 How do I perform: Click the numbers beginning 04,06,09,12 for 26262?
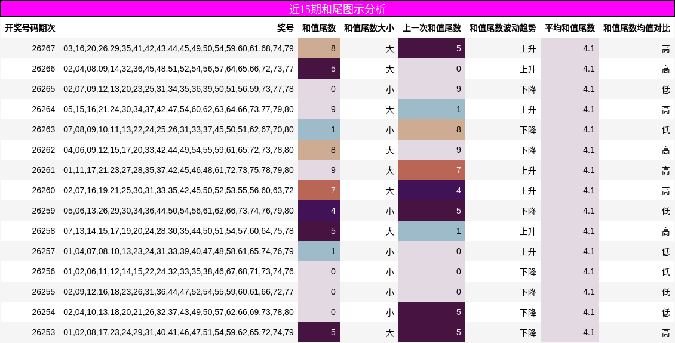[178, 150]
